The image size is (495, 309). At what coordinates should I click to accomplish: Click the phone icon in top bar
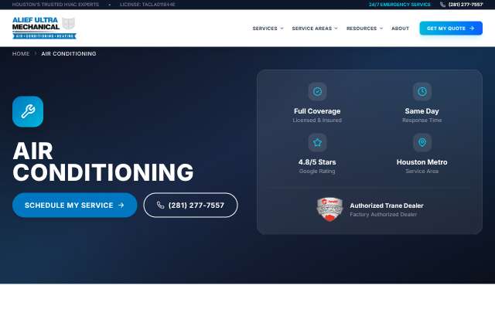pos(442,5)
